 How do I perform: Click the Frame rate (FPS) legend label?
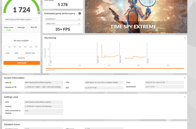click(50, 70)
